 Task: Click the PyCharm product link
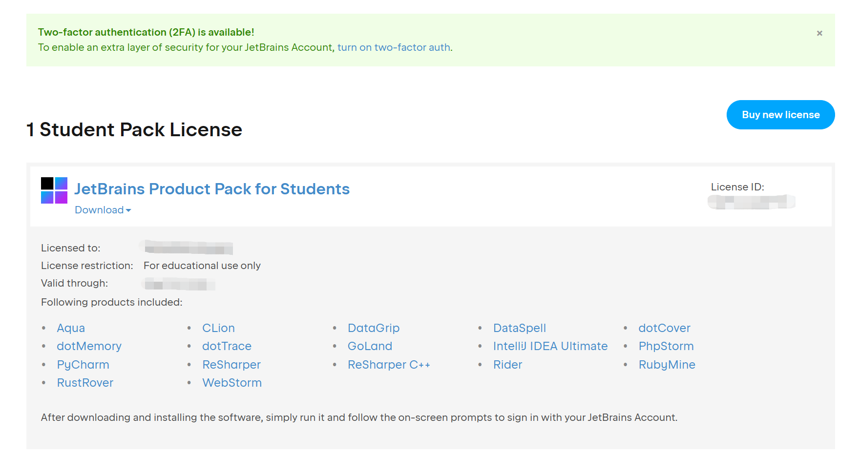pyautogui.click(x=83, y=365)
